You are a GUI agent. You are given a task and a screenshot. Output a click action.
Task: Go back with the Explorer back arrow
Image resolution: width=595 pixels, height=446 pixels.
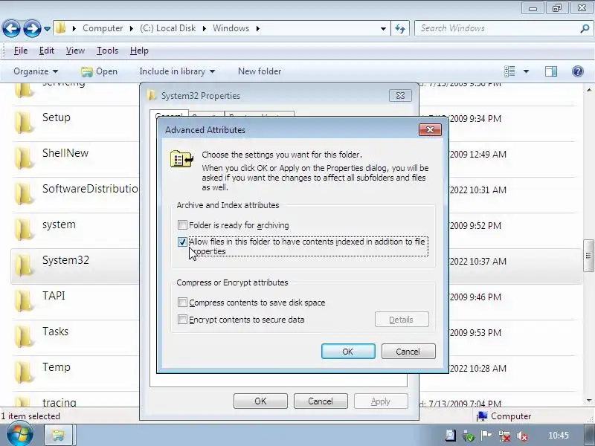[11, 28]
